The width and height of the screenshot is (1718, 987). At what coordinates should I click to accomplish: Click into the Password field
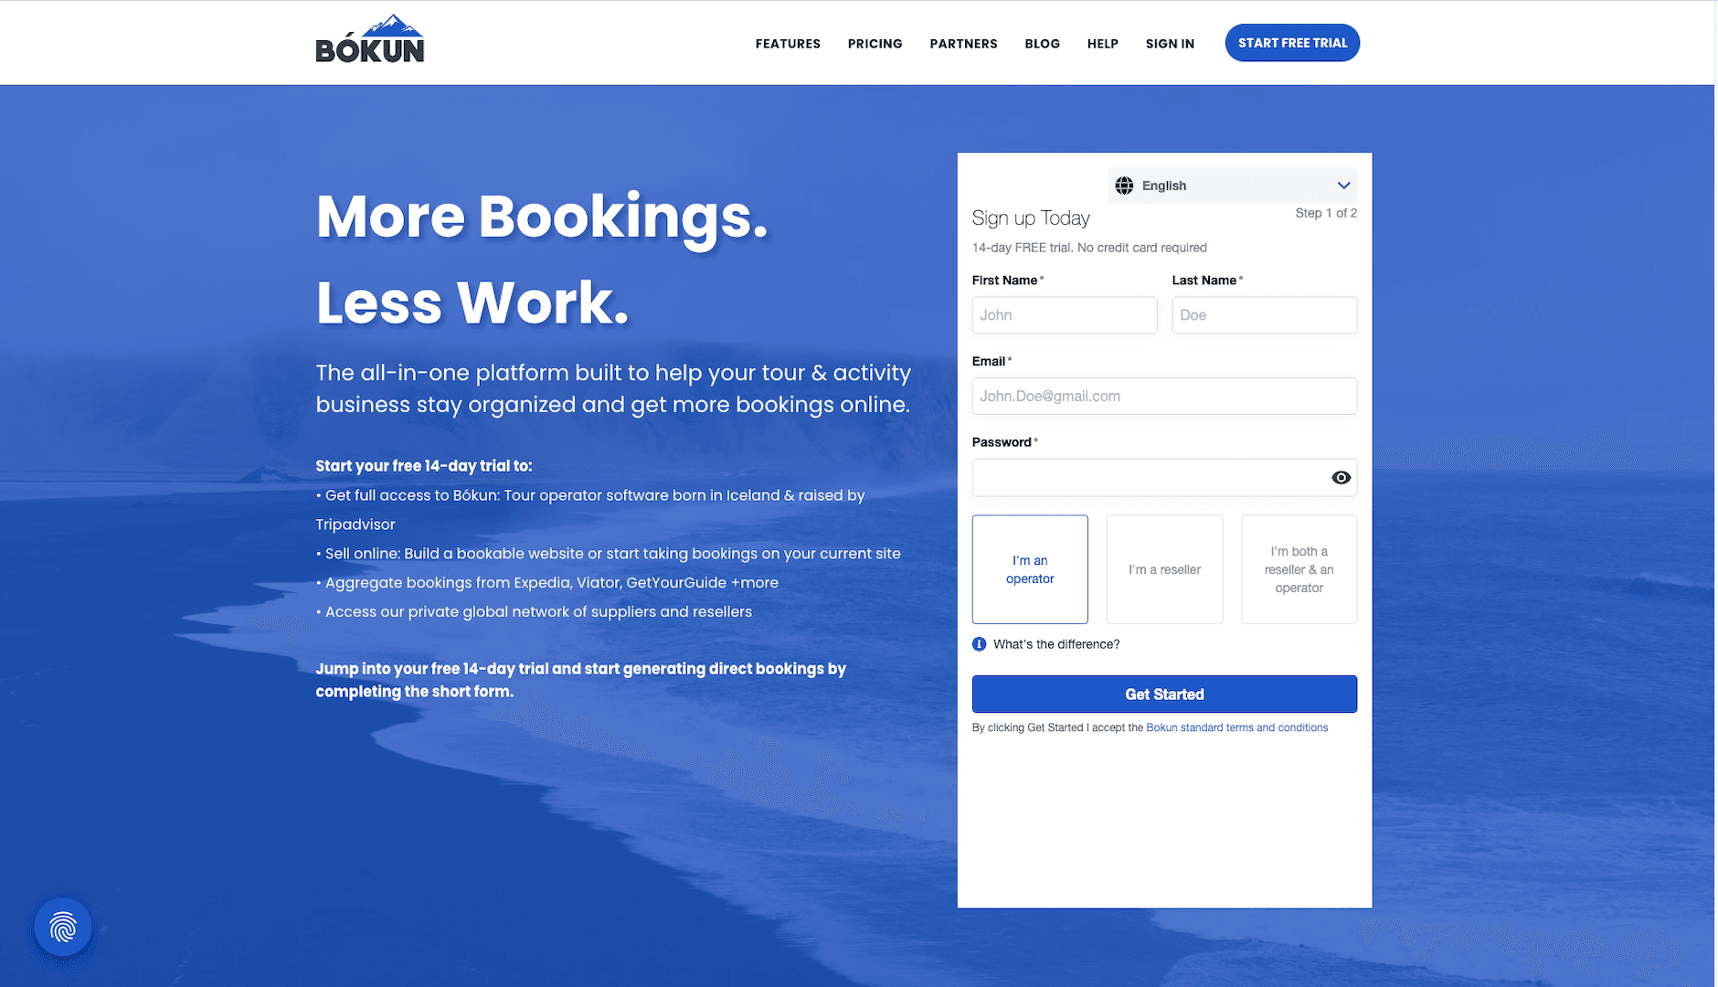pos(1164,478)
